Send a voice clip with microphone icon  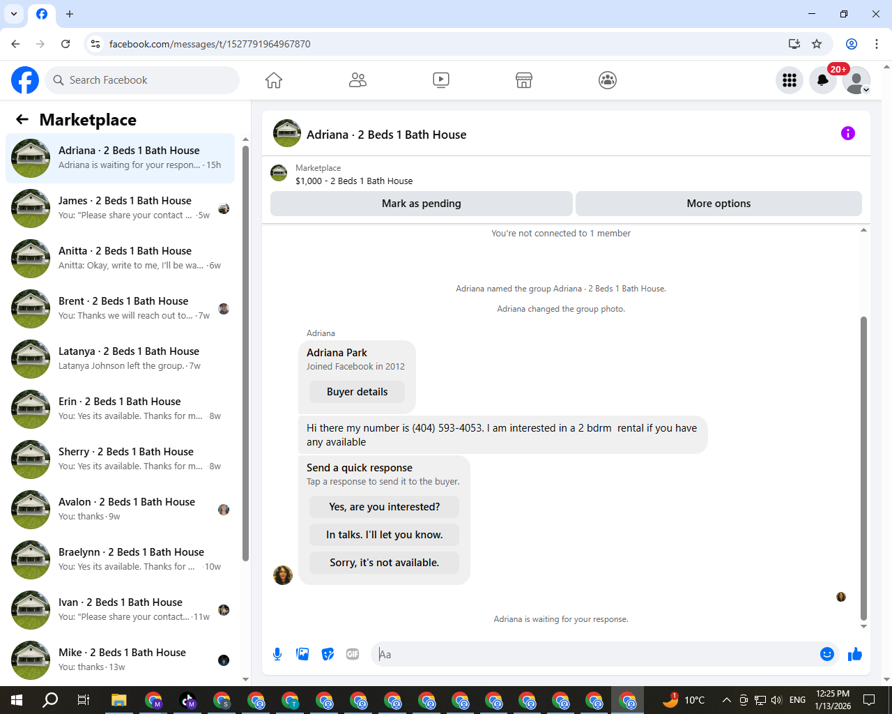[277, 654]
